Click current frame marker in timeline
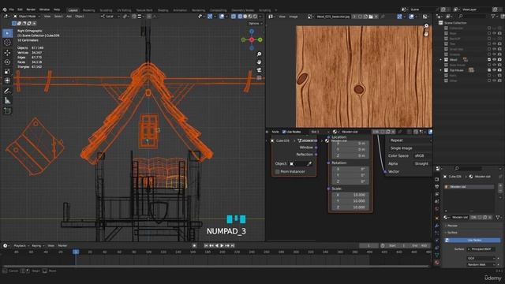Viewport: 505px width, 284px height. click(x=76, y=252)
